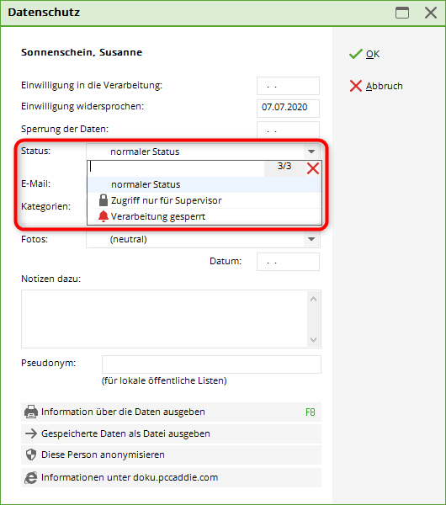Click the red X to clear status filter
The height and width of the screenshot is (505, 446).
(x=313, y=168)
